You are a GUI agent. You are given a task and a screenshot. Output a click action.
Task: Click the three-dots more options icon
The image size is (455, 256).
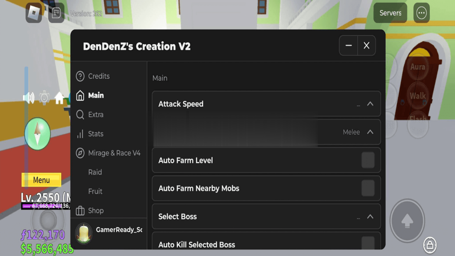(x=421, y=13)
